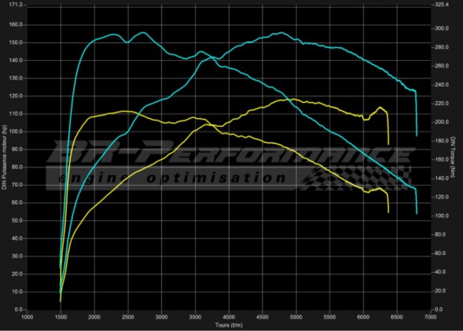Click the 100.0 label on the left hp axis
The height and width of the screenshot is (331, 463).
[x=17, y=132]
